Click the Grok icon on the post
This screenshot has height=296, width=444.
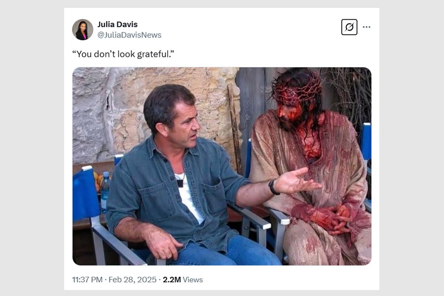(x=349, y=27)
